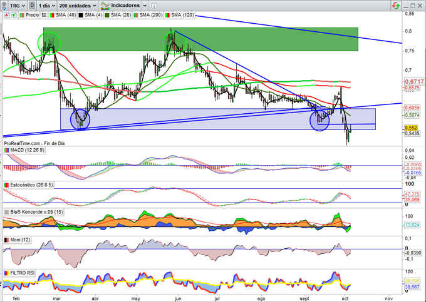Click the 39,667 RSI value label
The image size is (426, 302).
pyautogui.click(x=412, y=287)
